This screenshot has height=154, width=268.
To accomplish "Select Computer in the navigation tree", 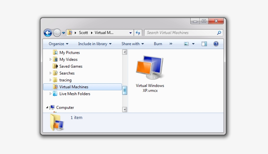I will point(65,108).
